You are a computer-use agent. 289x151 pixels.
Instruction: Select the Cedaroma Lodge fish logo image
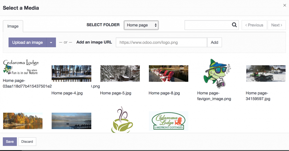click(x=21, y=67)
